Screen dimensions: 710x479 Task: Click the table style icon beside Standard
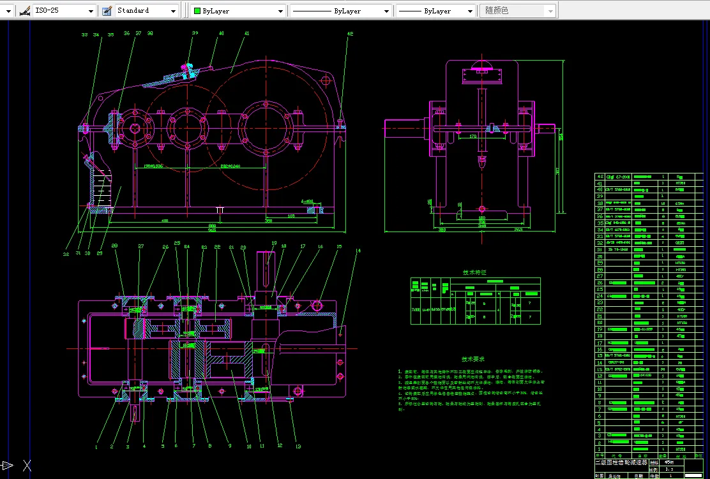click(x=107, y=10)
